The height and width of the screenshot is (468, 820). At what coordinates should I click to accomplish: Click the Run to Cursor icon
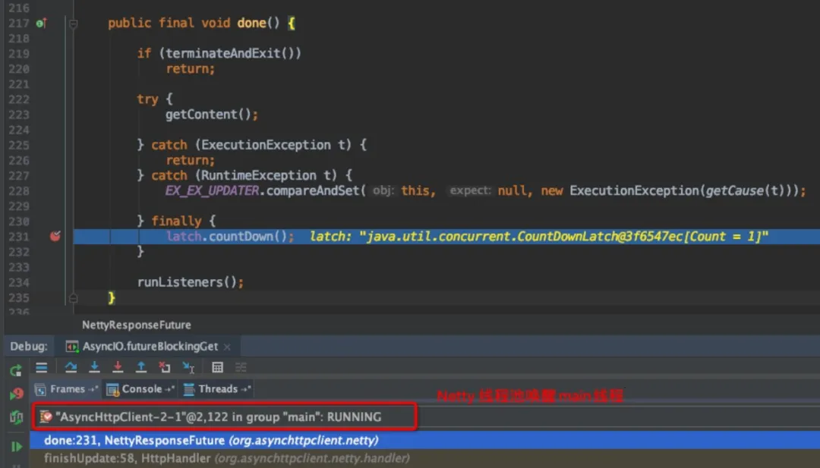point(188,367)
